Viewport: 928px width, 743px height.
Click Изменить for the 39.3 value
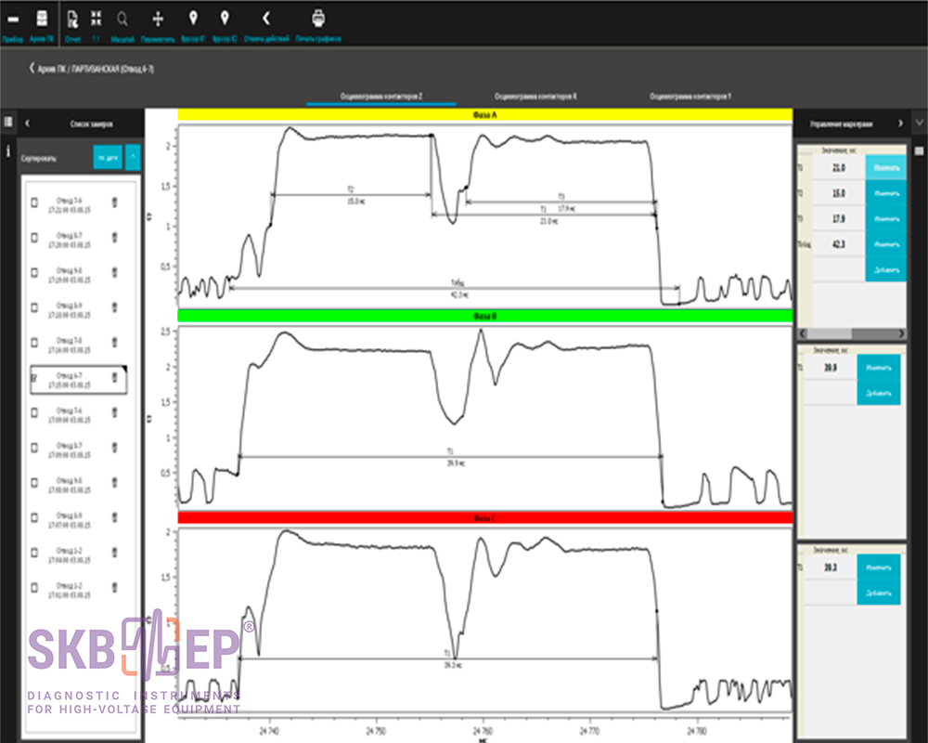[x=879, y=567]
